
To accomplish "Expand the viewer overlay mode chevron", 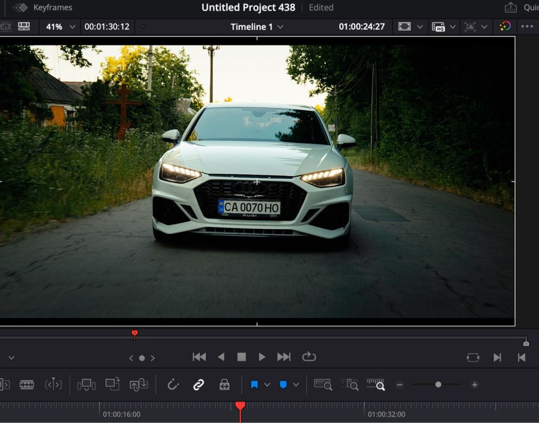I will coord(11,358).
